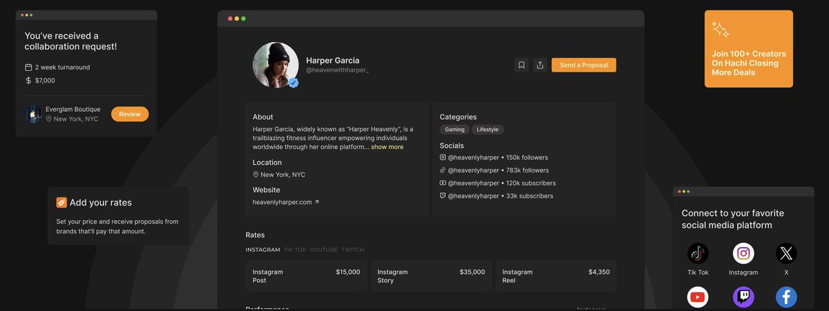Select the Instagram Reel $4,350 rate card
Screen dimensions: 829x311
tap(556, 276)
